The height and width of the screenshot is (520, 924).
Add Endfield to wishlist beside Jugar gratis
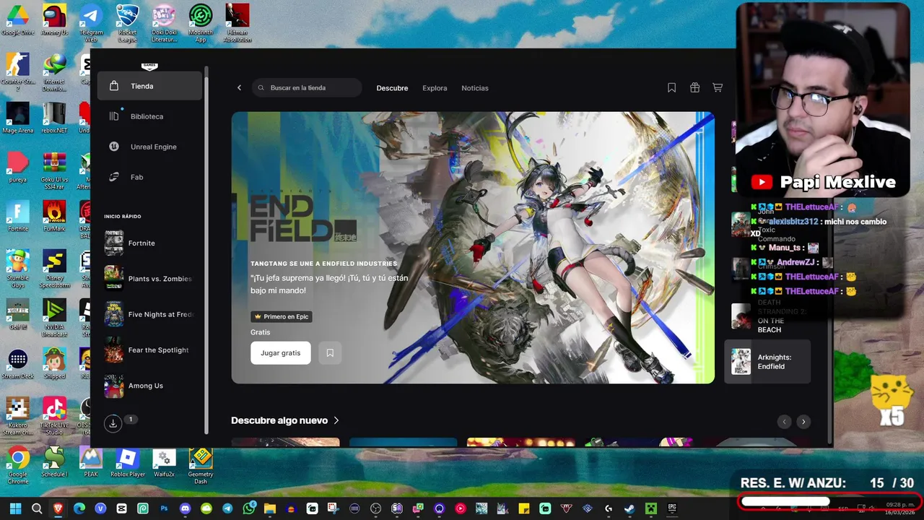330,353
